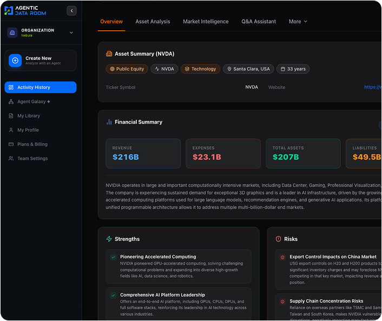The height and width of the screenshot is (321, 382).
Task: Open the website https link
Action: point(373,87)
